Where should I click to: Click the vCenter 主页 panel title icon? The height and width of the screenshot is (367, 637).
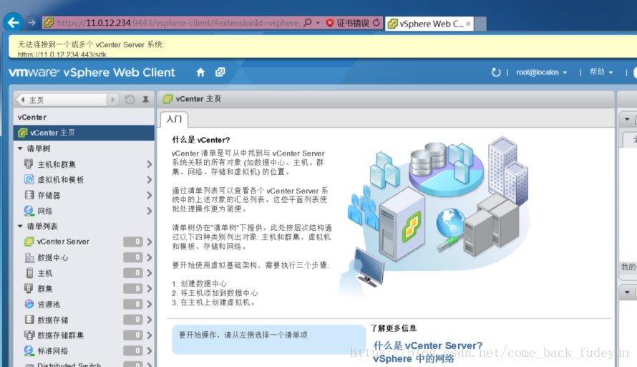tap(167, 99)
